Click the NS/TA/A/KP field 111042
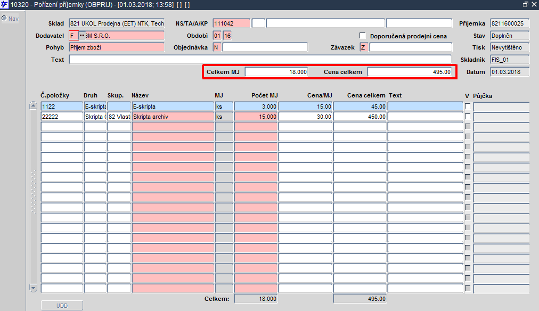 pyautogui.click(x=232, y=23)
